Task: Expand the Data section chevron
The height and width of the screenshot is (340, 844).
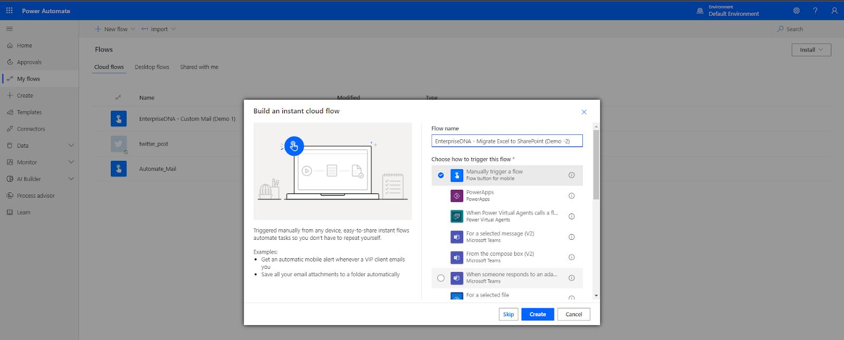Action: click(x=71, y=145)
